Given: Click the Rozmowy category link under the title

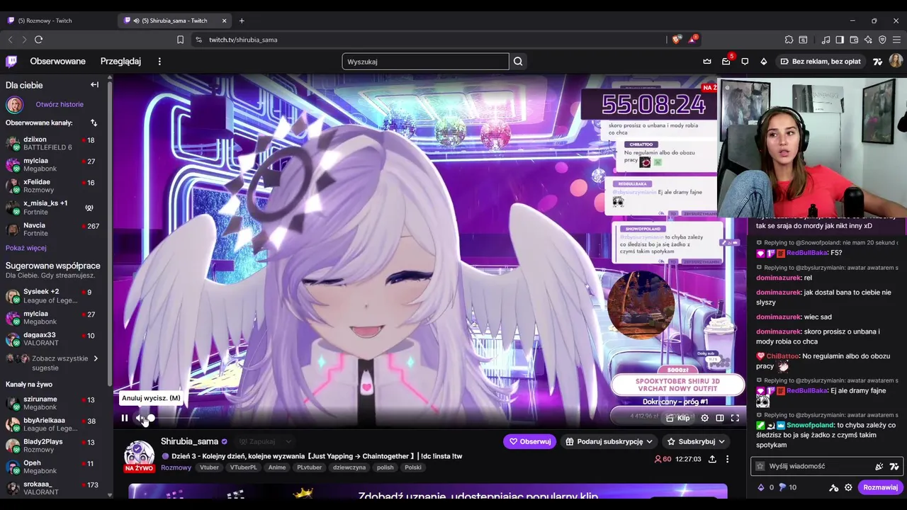Looking at the screenshot, I should pyautogui.click(x=176, y=467).
